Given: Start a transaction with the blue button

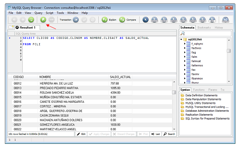Looking at the screenshot, I should click(x=75, y=20).
